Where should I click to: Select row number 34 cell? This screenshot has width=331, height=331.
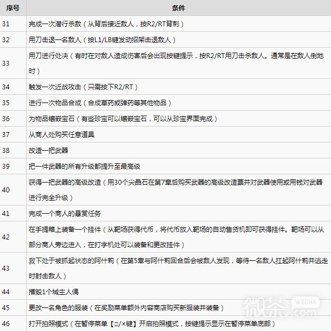click(x=13, y=87)
